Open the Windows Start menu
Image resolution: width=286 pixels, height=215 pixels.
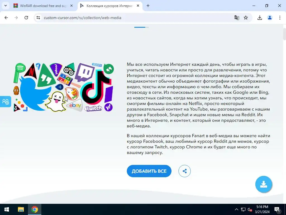[7, 209]
